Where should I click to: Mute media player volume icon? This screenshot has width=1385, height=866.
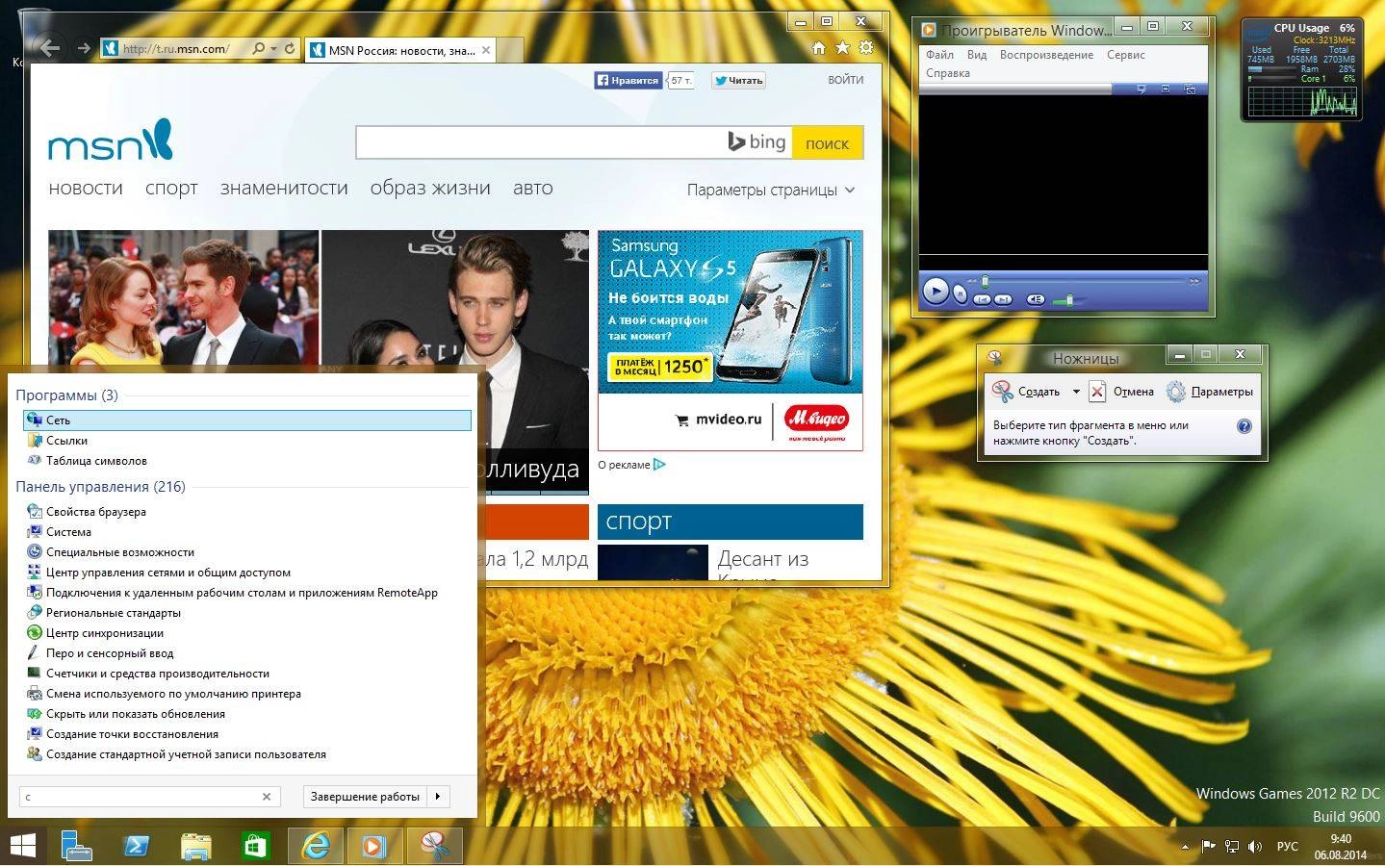pyautogui.click(x=1036, y=299)
